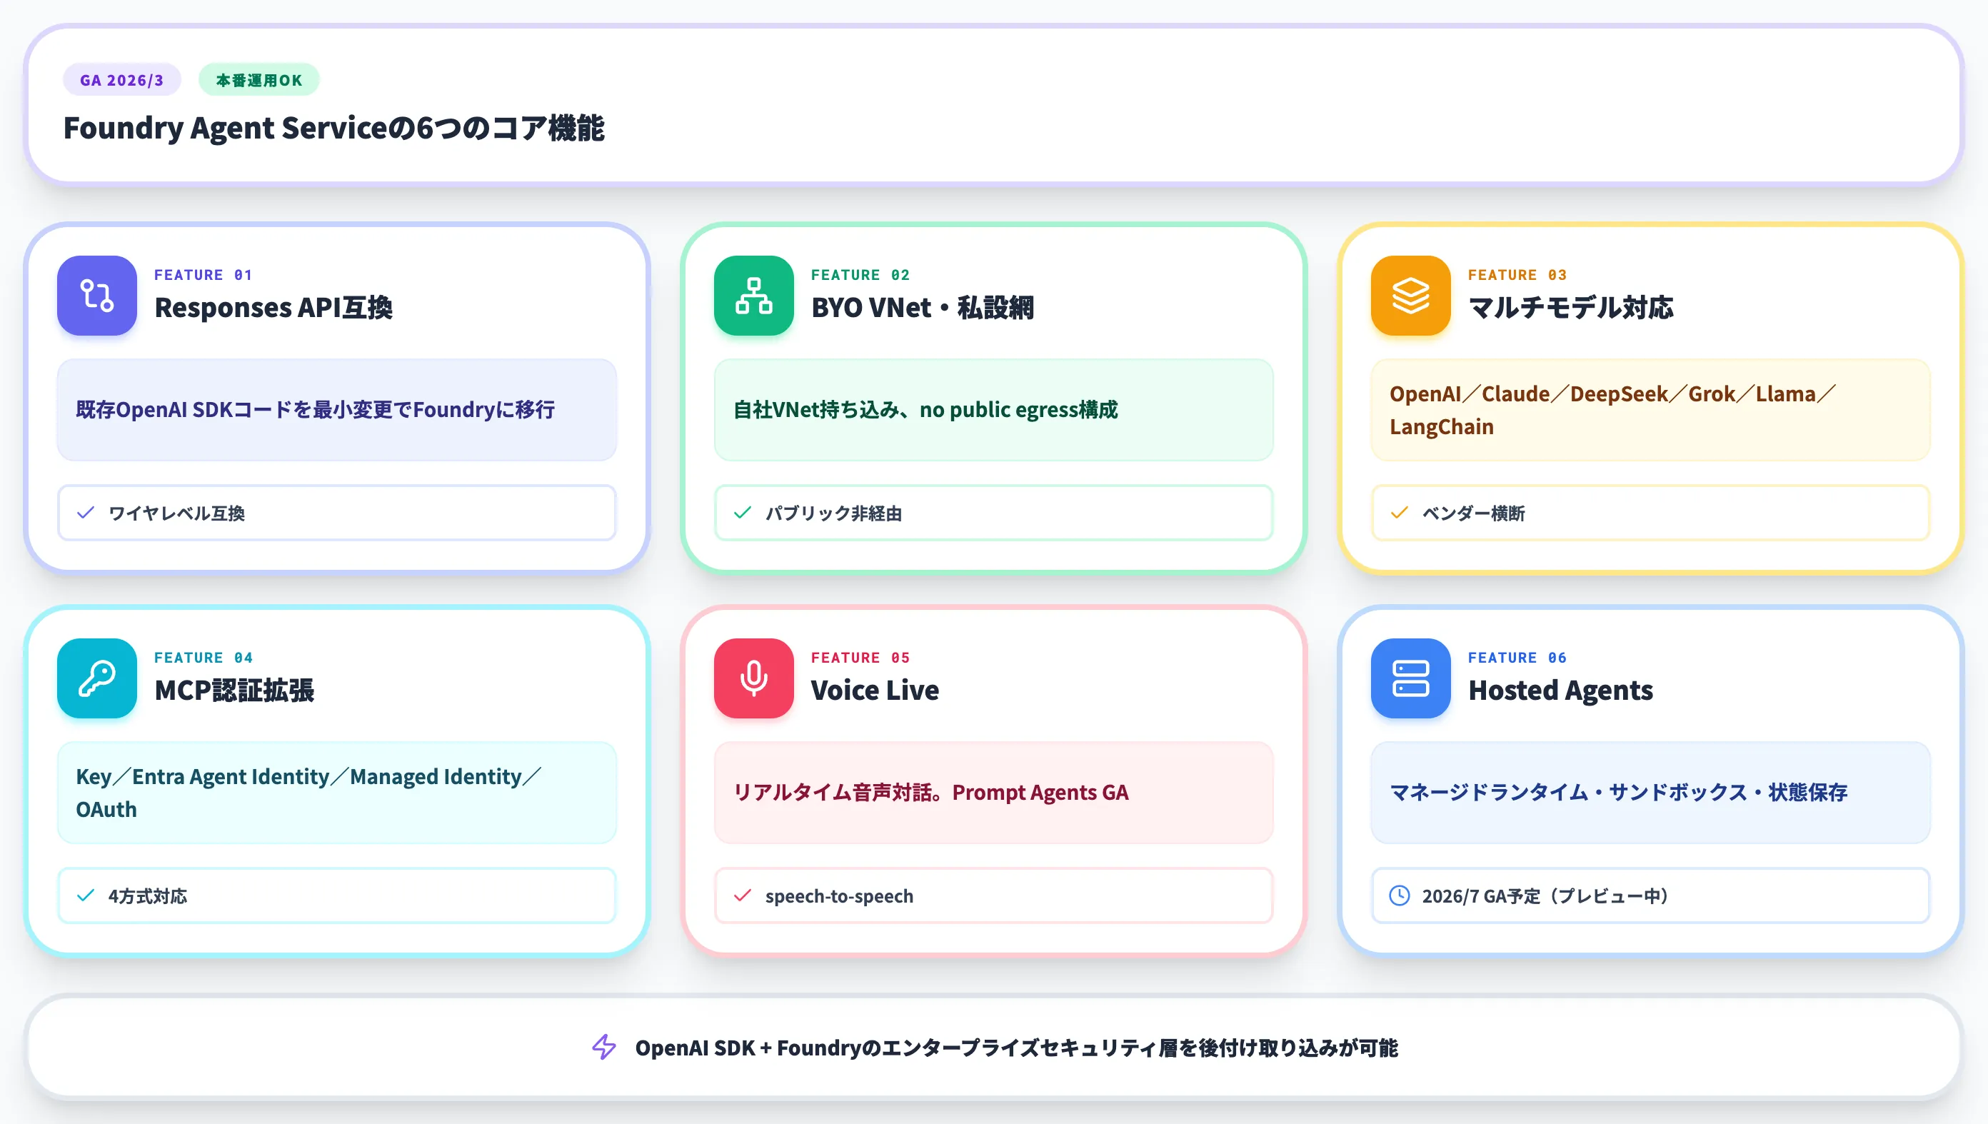Select the 4方式対応 tag box
This screenshot has height=1124, width=1988.
pos(336,895)
